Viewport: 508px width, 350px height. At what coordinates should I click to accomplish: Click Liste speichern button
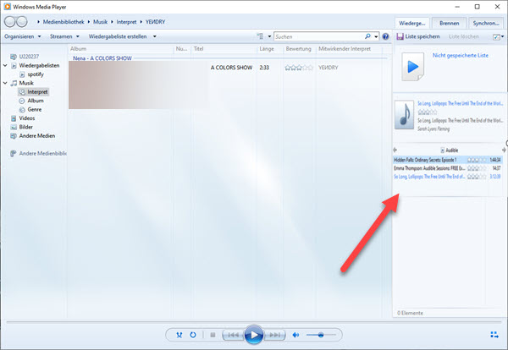tap(418, 36)
